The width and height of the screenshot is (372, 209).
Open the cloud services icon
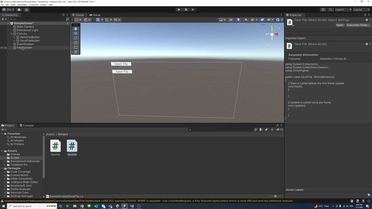(x=19, y=10)
